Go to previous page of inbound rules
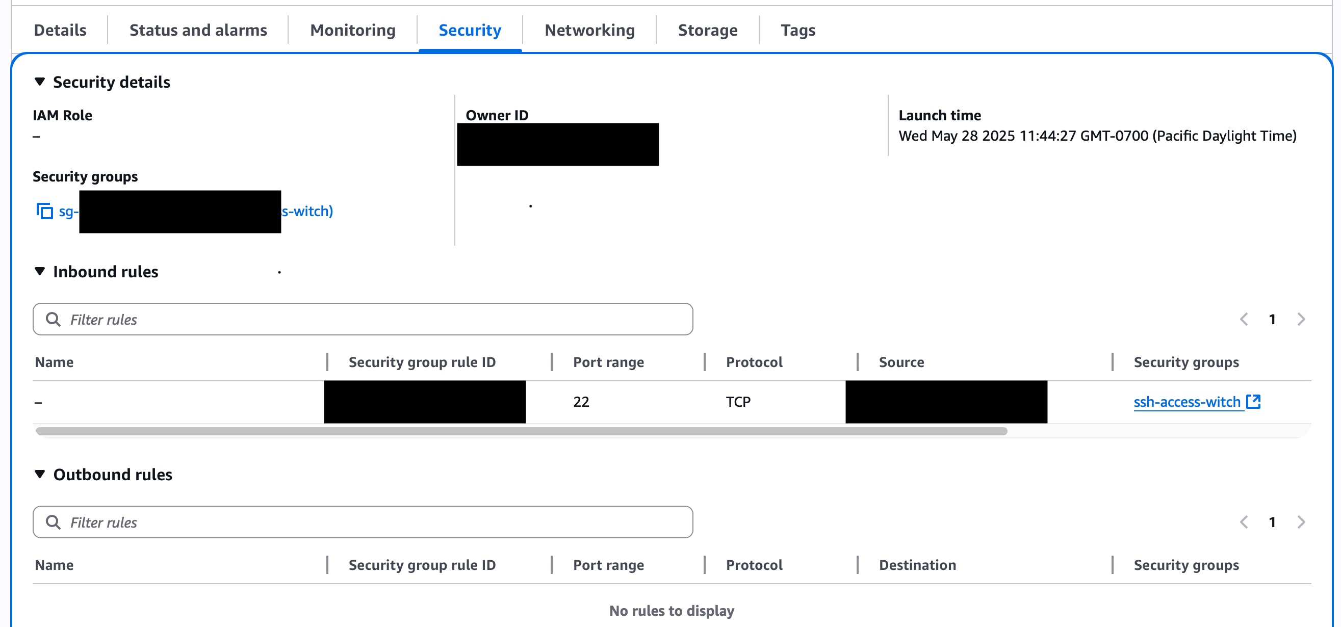 (1244, 319)
